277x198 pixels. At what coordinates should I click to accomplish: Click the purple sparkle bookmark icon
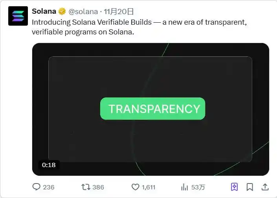235,187
